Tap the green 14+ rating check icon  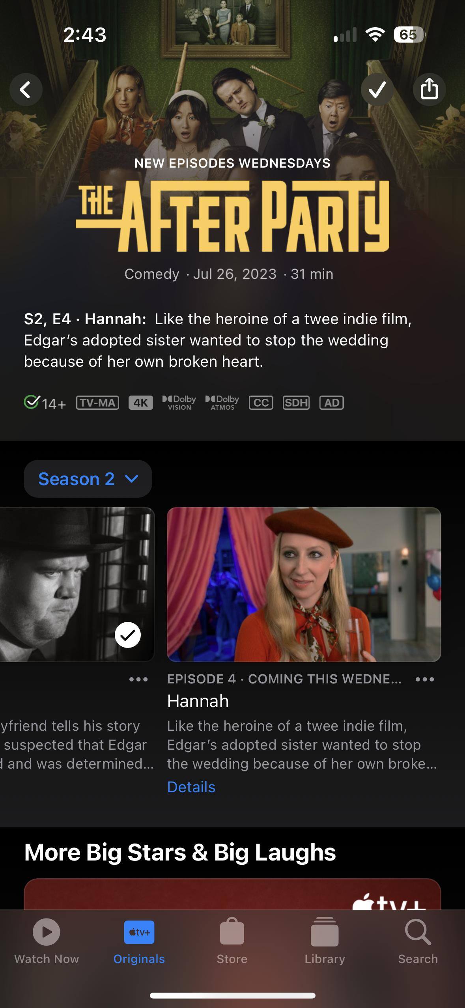(32, 402)
